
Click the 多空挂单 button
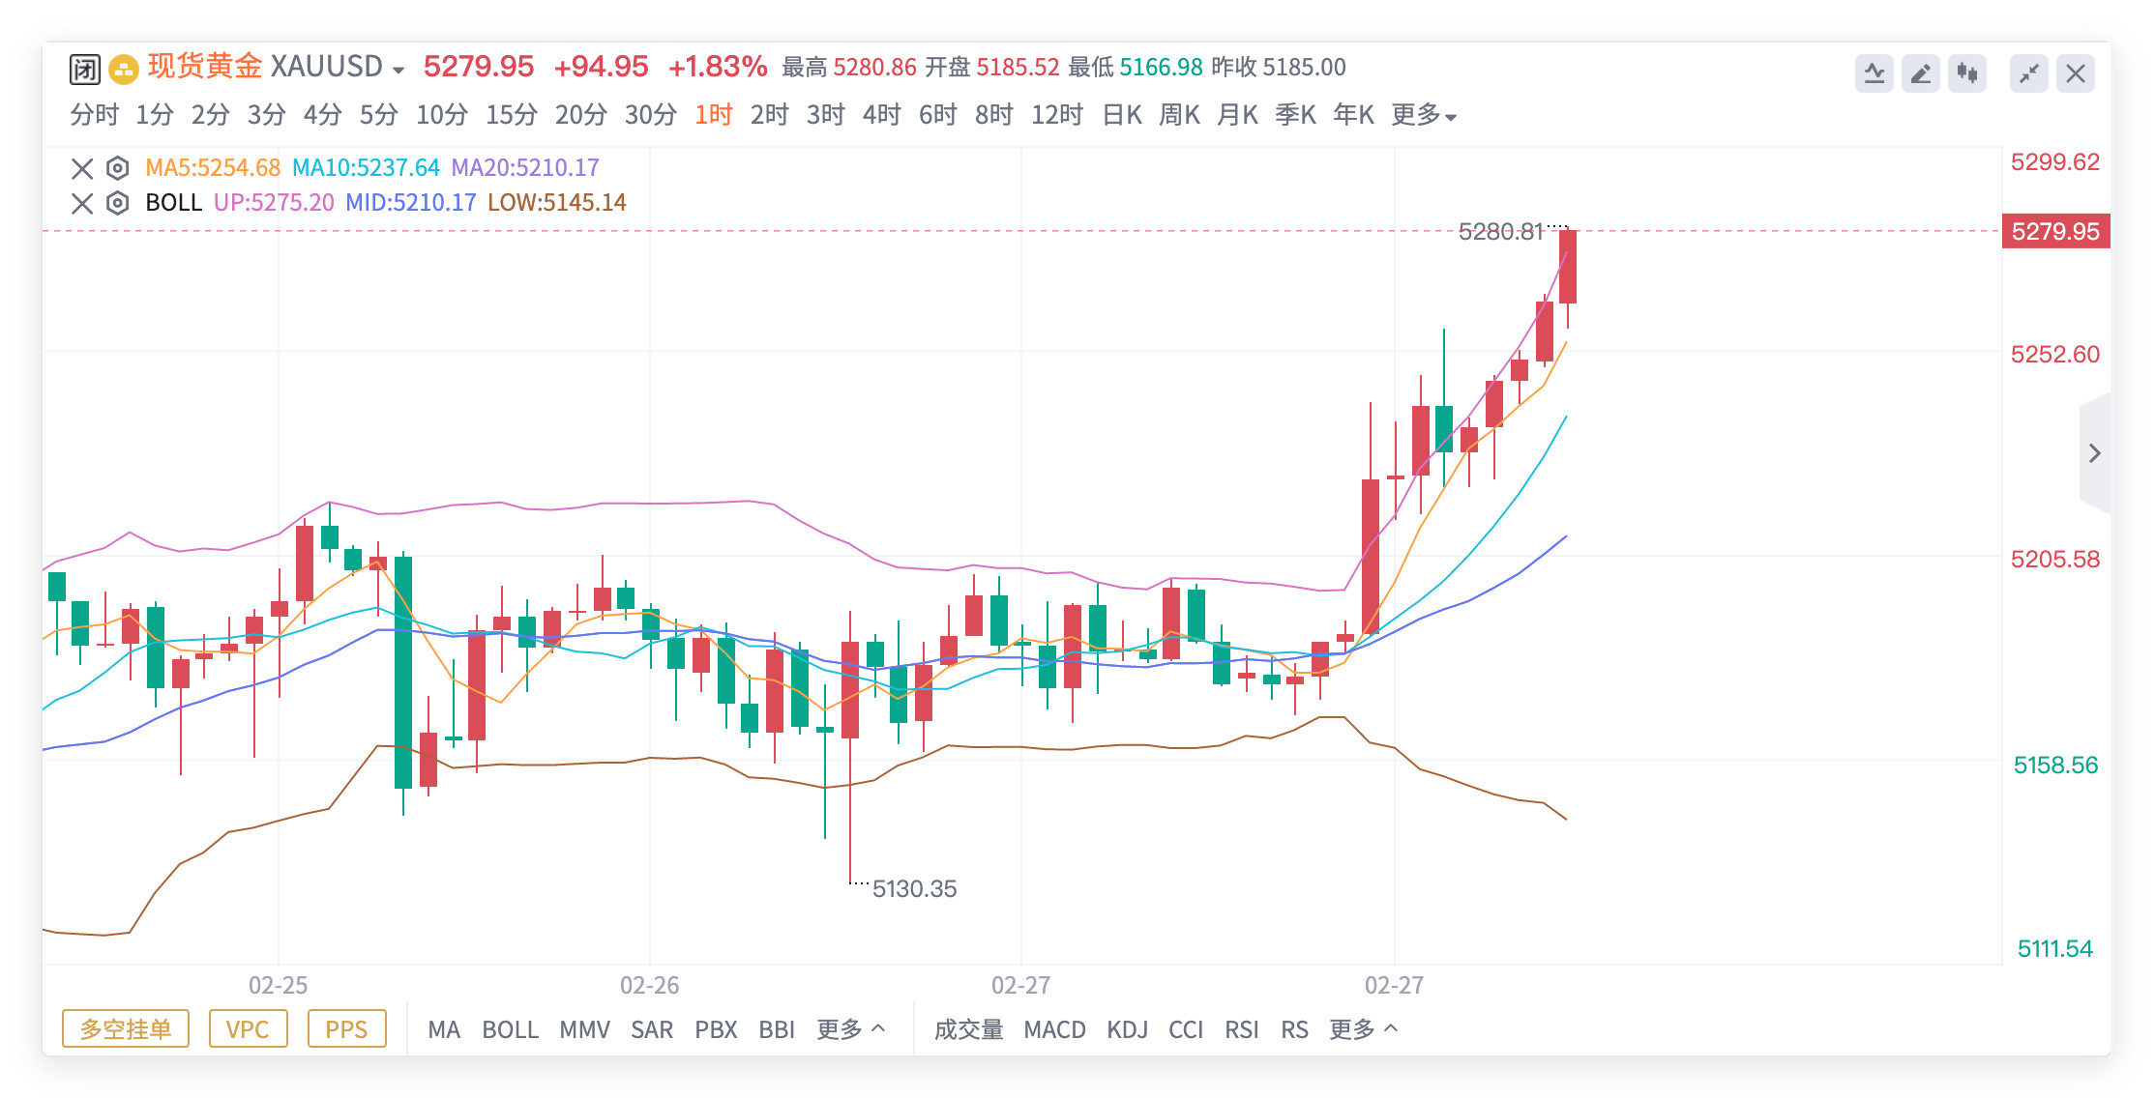(x=125, y=1029)
